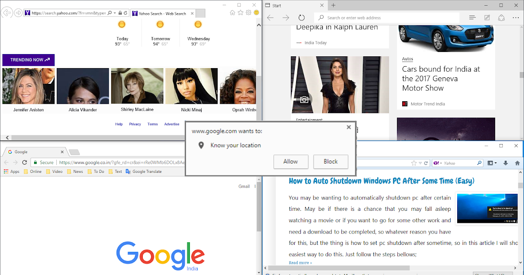Expand the bookmarks dropdown next to Firefox star

[496, 163]
